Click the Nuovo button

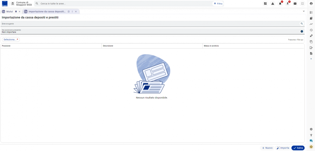pyautogui.click(x=267, y=148)
